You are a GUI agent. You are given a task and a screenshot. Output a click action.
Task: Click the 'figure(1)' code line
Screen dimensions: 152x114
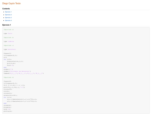click(x=7, y=53)
